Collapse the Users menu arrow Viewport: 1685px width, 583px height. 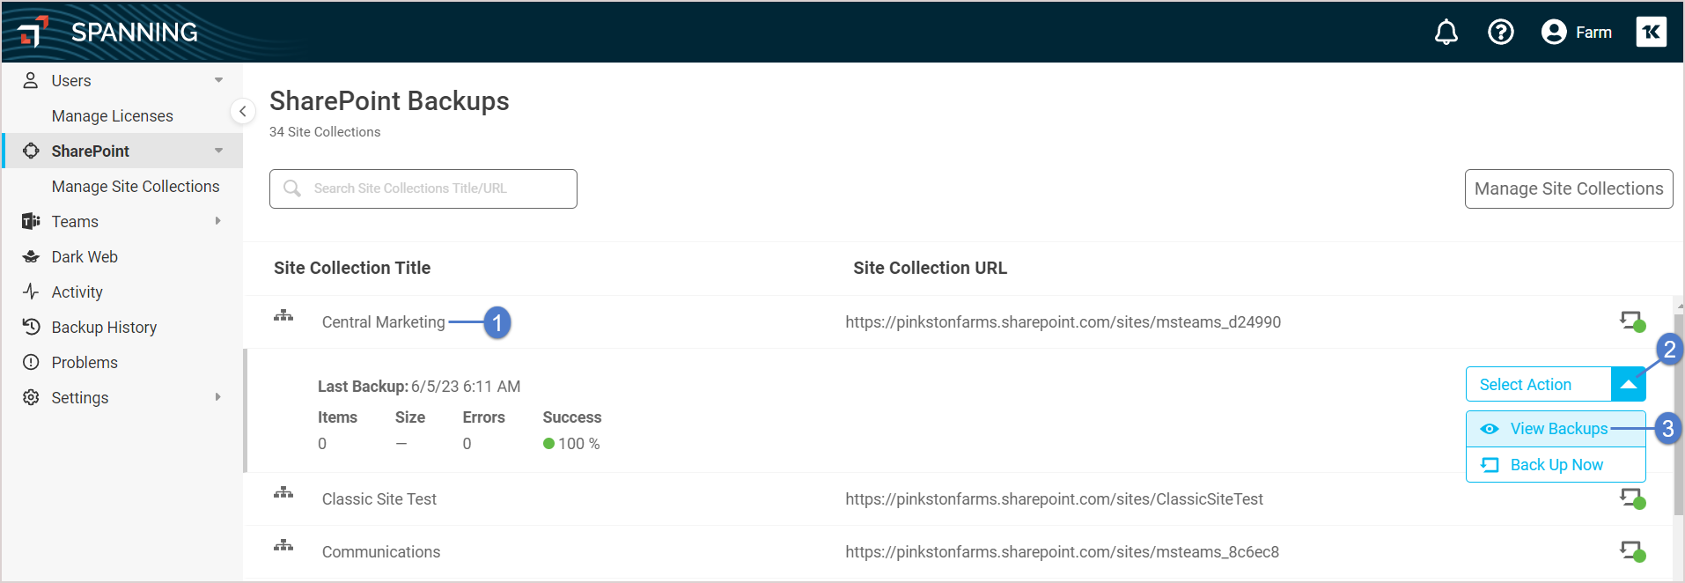(218, 80)
